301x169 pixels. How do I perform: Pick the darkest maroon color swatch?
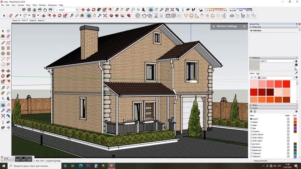(x=270, y=92)
